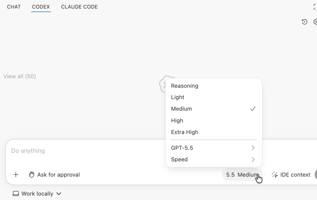
Task: Click the laptop icon beside Work locally
Action: [16, 194]
